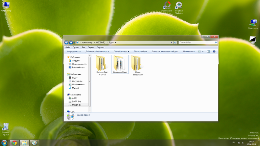Screen dimensions: 260x146
Task: Open Explorer help icon
Action: (214, 52)
